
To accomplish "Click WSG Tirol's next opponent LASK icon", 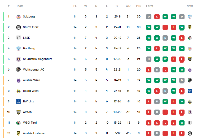I will (x=190, y=123).
